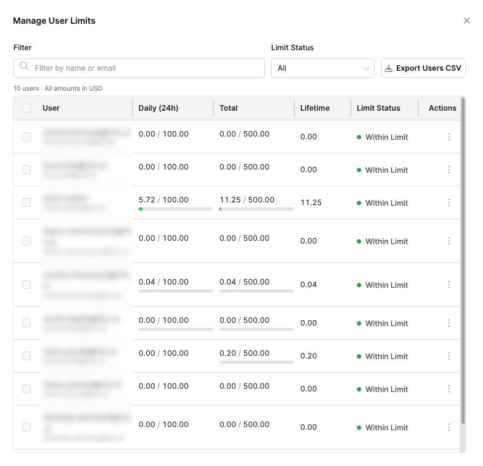483x466 pixels.
Task: Click the 0.20 / 500.00 total progress bar
Action: click(x=256, y=362)
